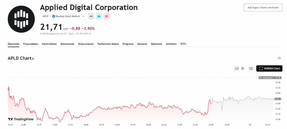Open the APLD Nasdaq exchange dropdown
Viewport: 287px width, 129px height.
(x=63, y=16)
